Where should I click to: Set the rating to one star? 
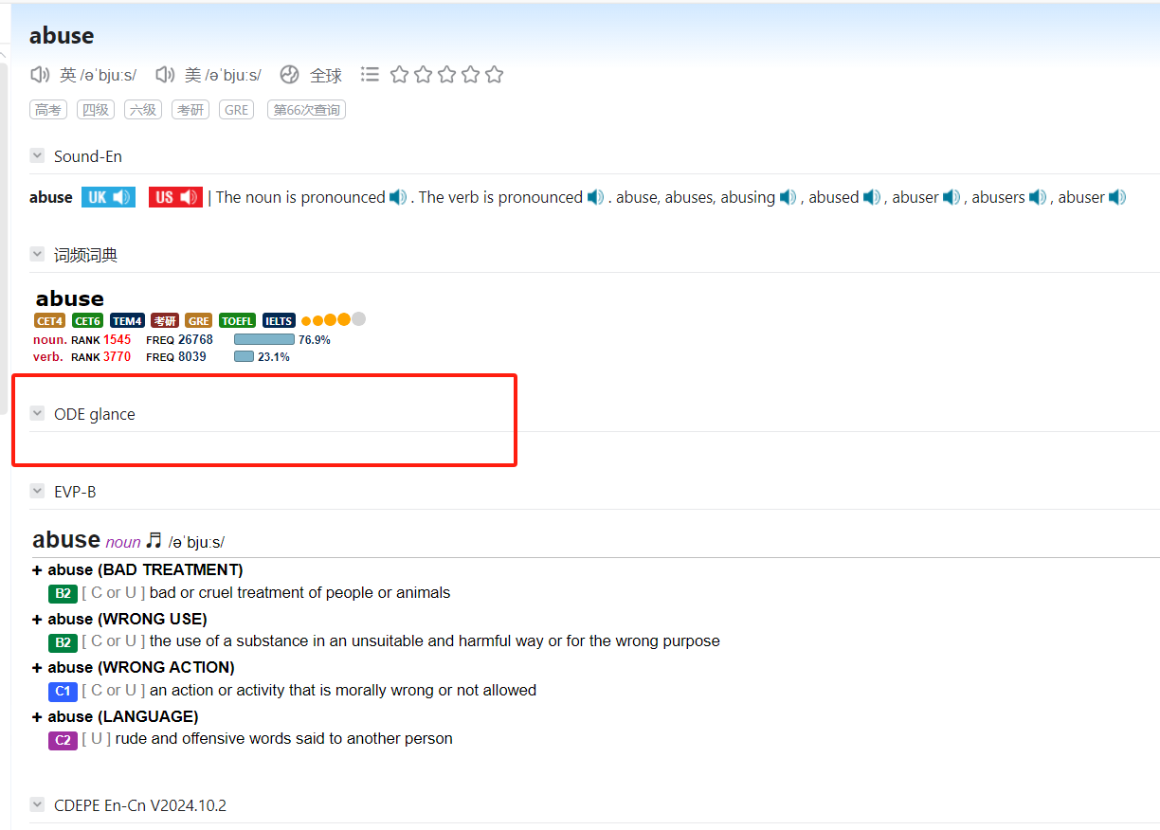399,74
